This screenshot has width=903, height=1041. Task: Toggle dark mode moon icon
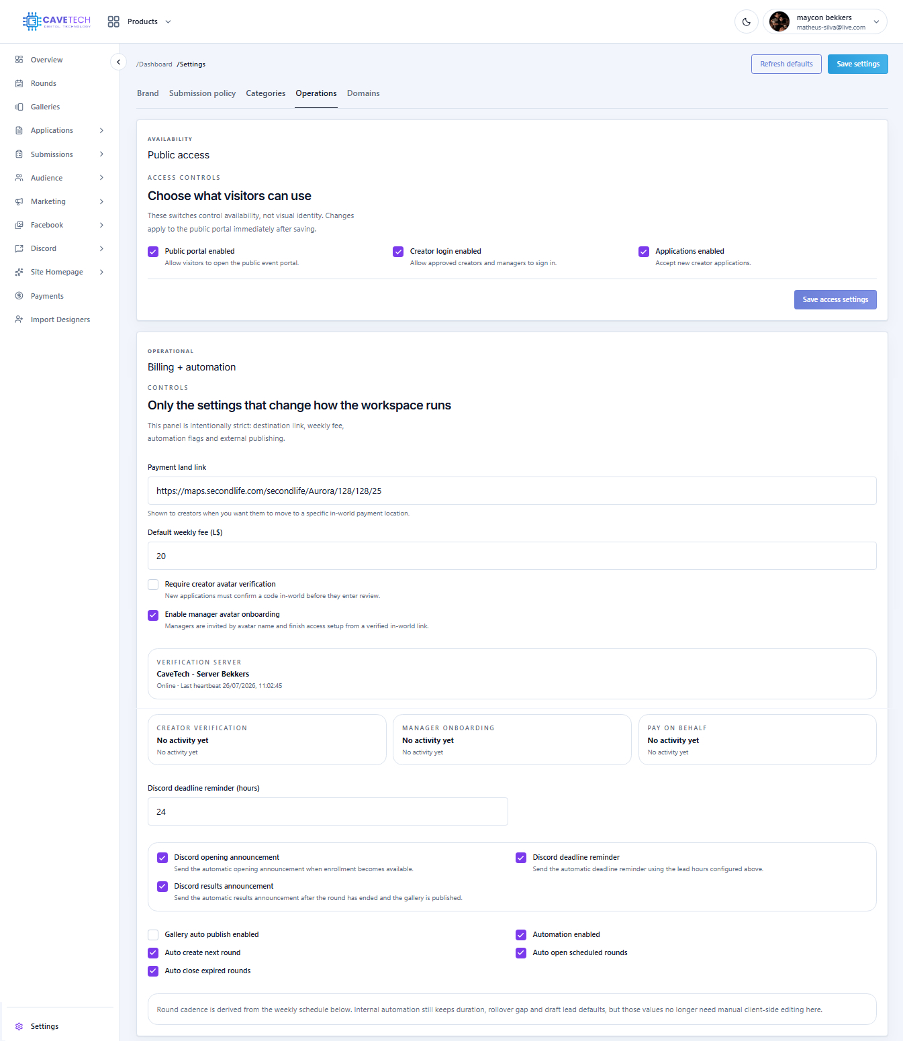747,21
